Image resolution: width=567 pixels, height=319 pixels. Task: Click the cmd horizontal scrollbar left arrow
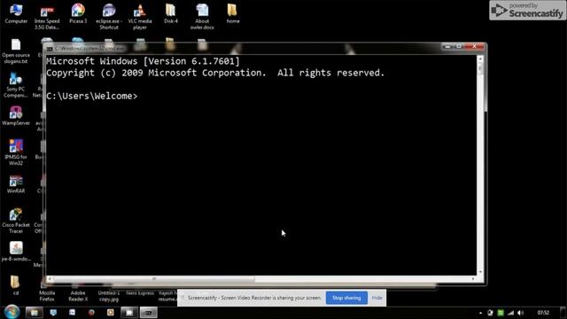tap(50, 279)
